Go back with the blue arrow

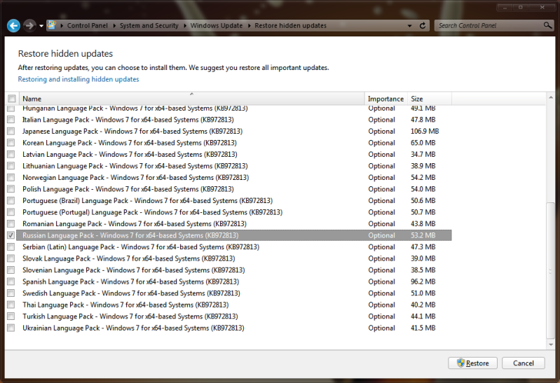pos(13,26)
